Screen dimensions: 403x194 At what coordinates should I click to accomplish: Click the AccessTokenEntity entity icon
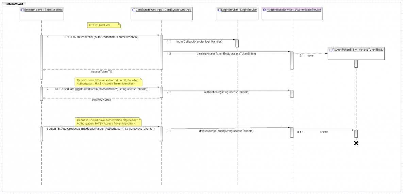click(331, 50)
